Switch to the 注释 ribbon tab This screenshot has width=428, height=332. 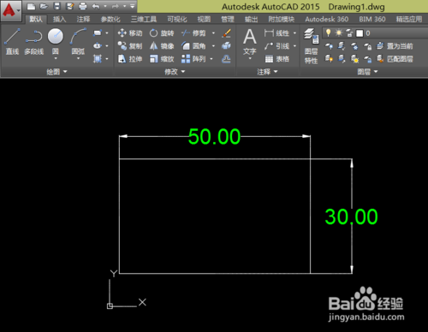click(83, 19)
